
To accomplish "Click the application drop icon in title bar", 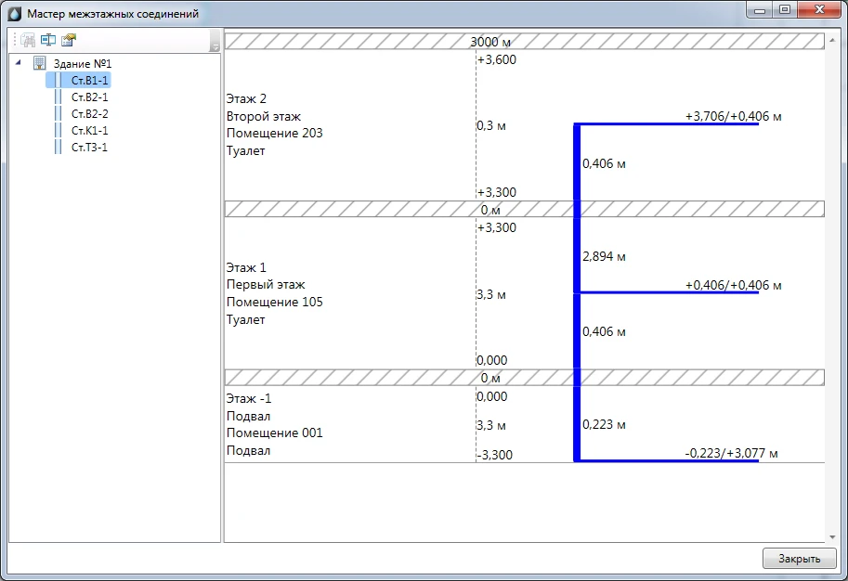I will click(15, 14).
